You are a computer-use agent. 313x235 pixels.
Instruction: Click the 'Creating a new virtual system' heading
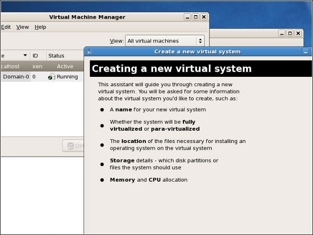(172, 69)
